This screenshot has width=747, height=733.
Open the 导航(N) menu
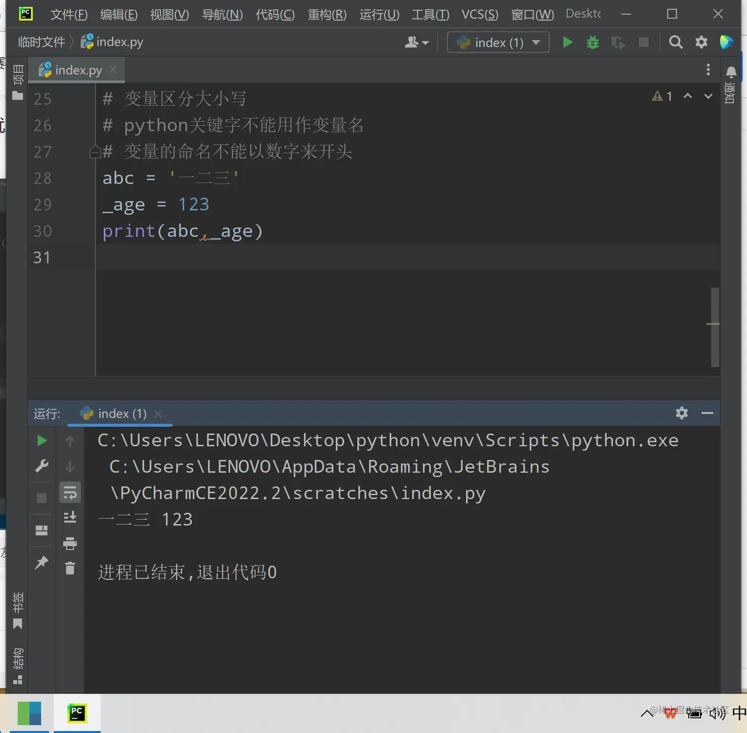(x=222, y=14)
